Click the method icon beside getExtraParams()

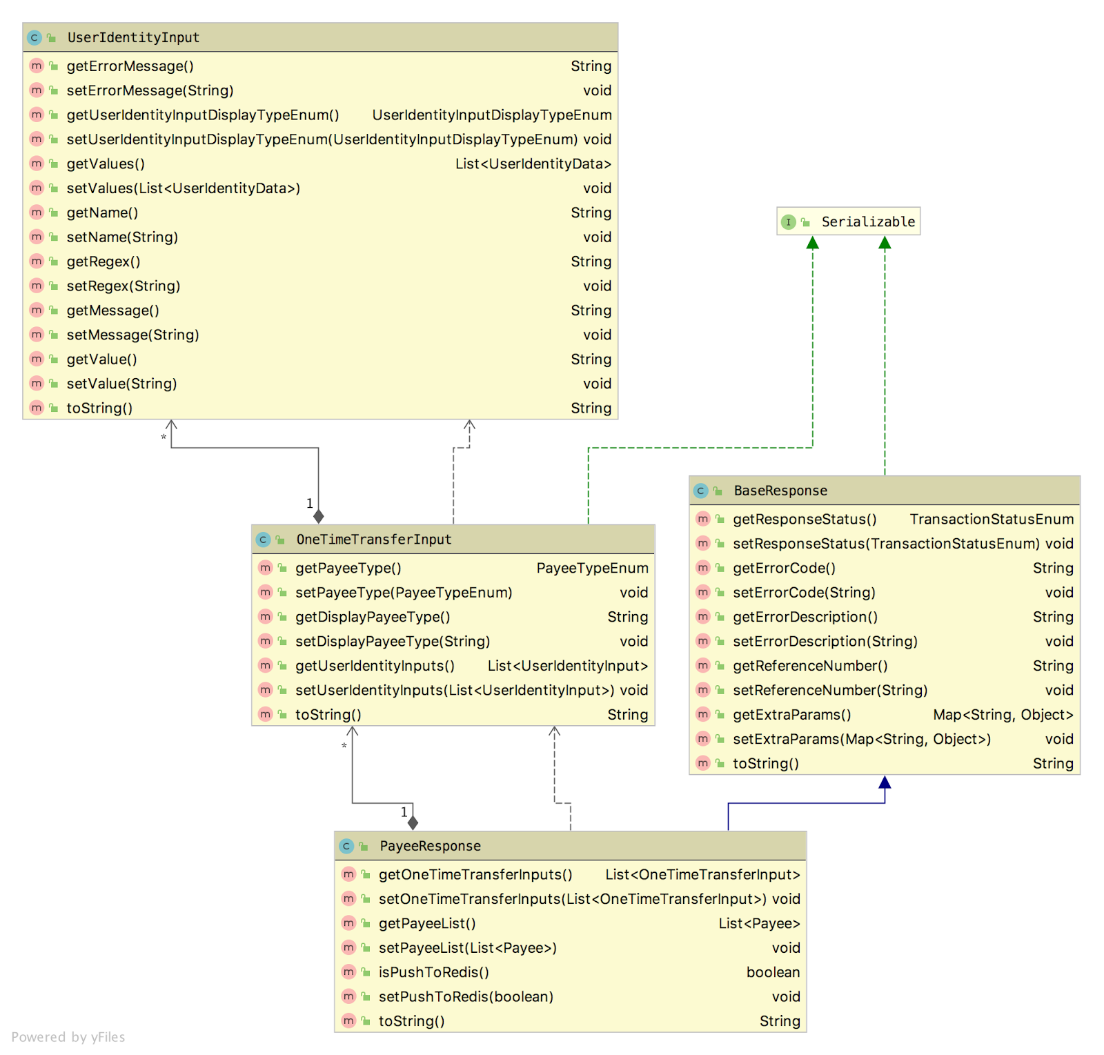703,715
